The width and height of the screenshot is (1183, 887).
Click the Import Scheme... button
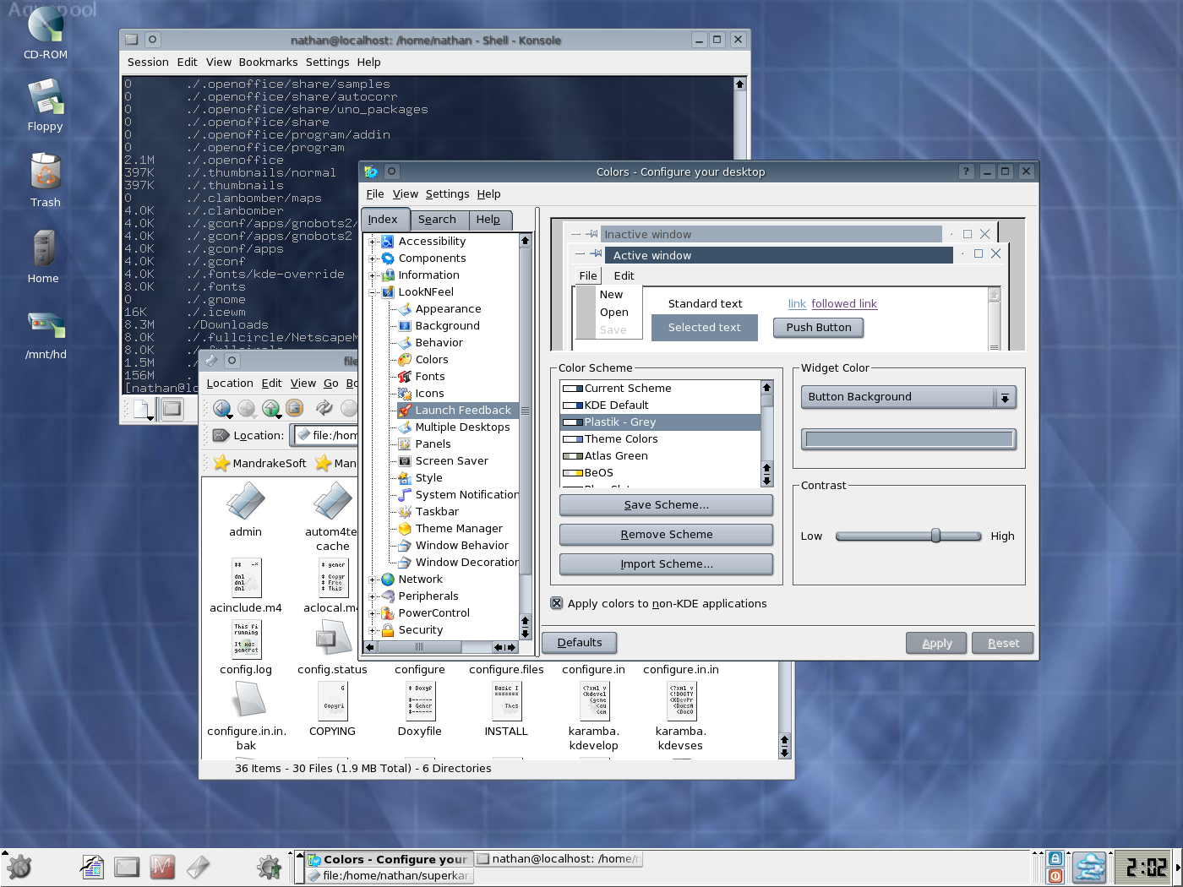(x=666, y=564)
